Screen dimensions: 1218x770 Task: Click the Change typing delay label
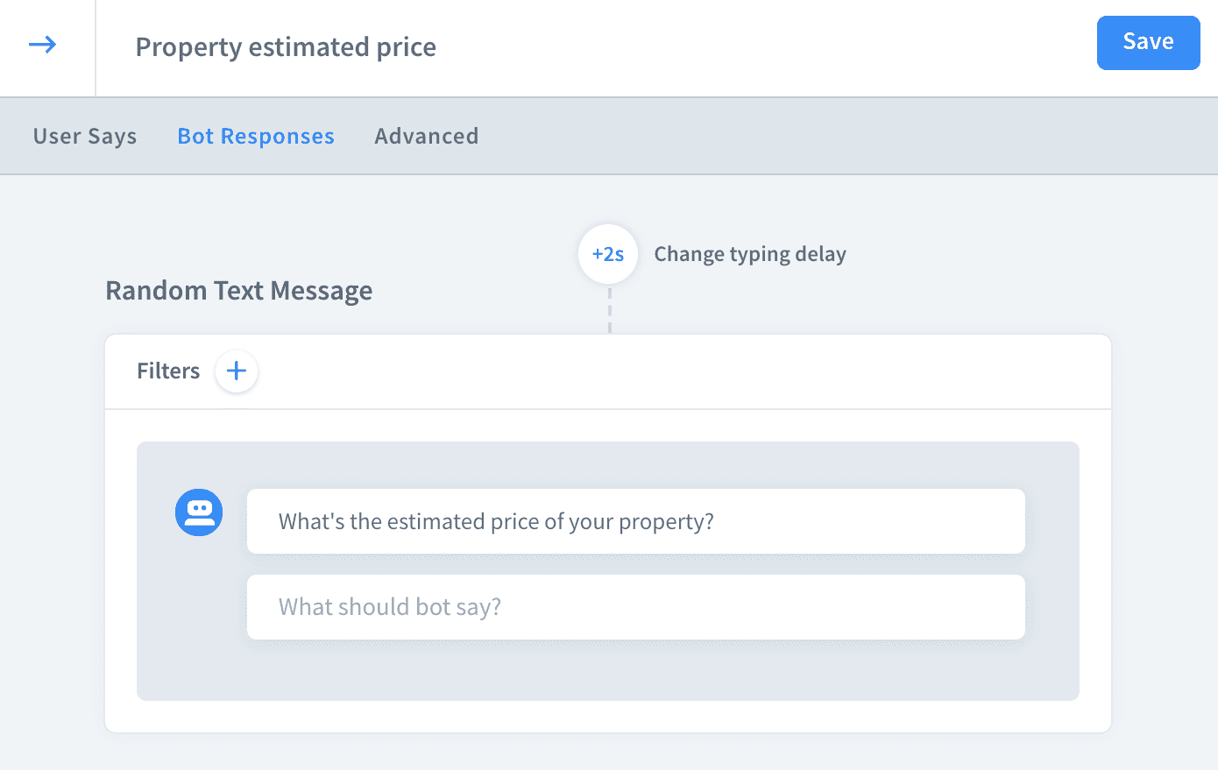750,254
